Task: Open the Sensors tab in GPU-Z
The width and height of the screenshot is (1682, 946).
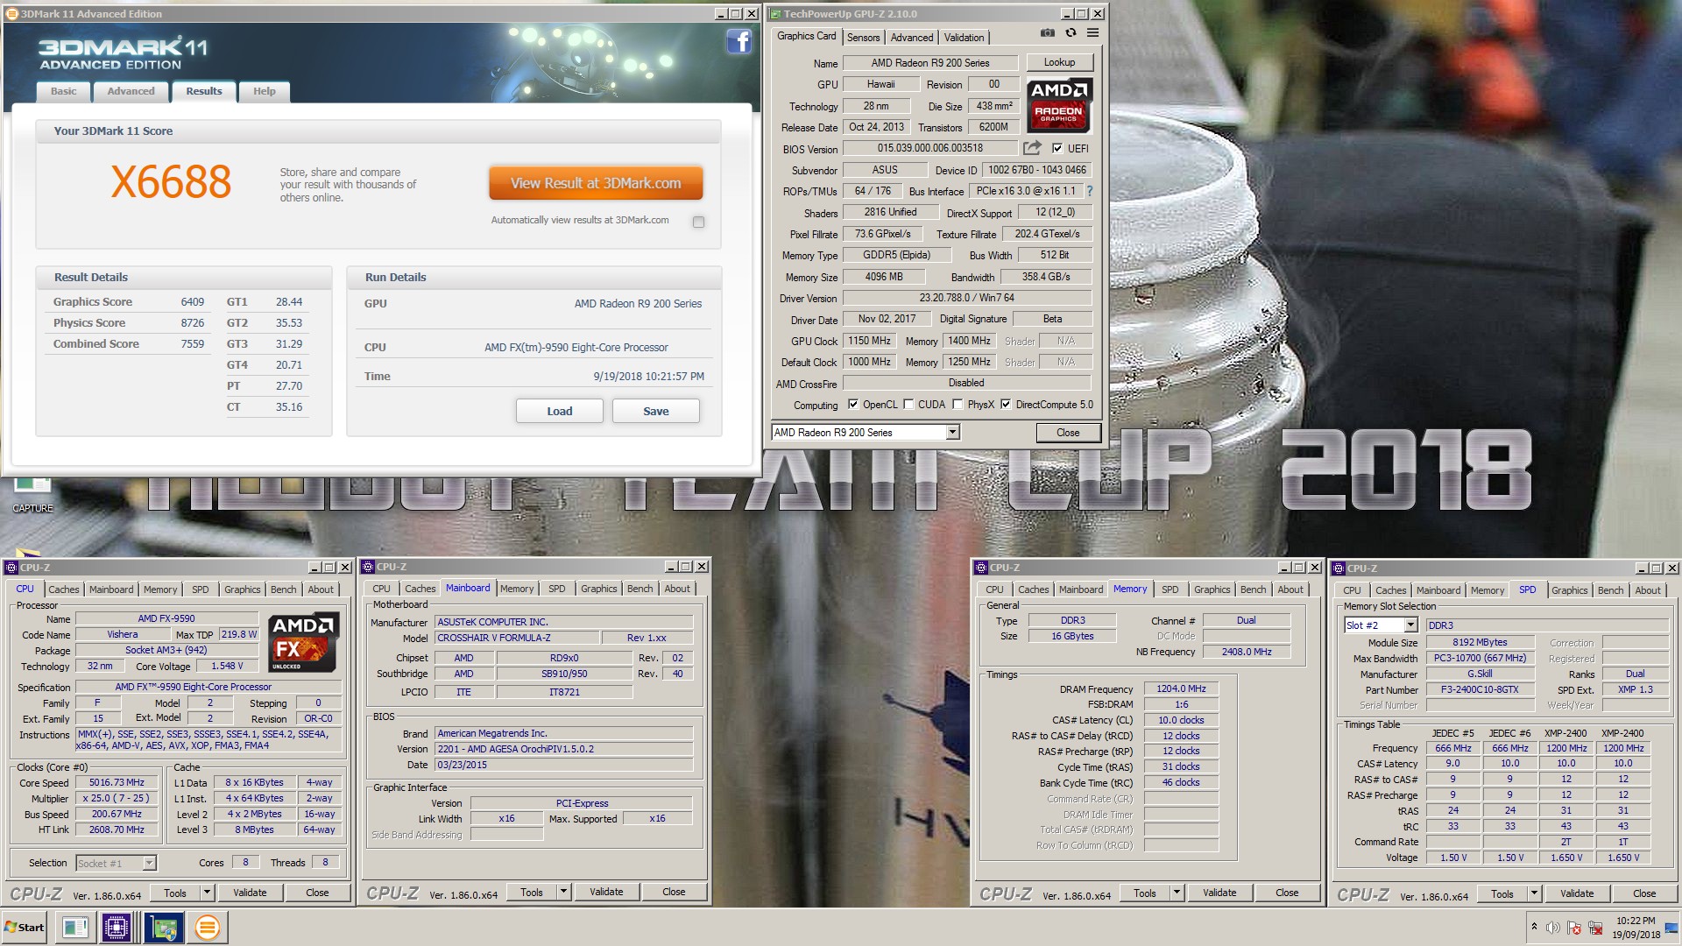Action: coord(863,38)
